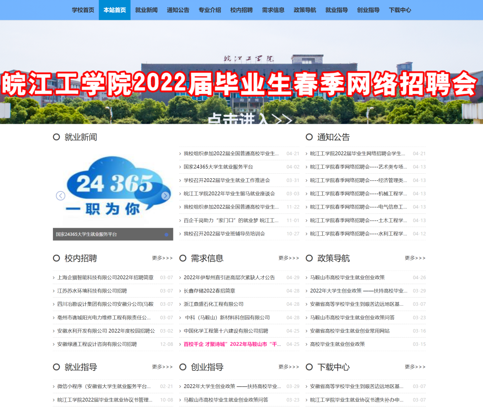Open 长鑫存储2022春招简章 link
The height and width of the screenshot is (409, 483).
pos(210,291)
